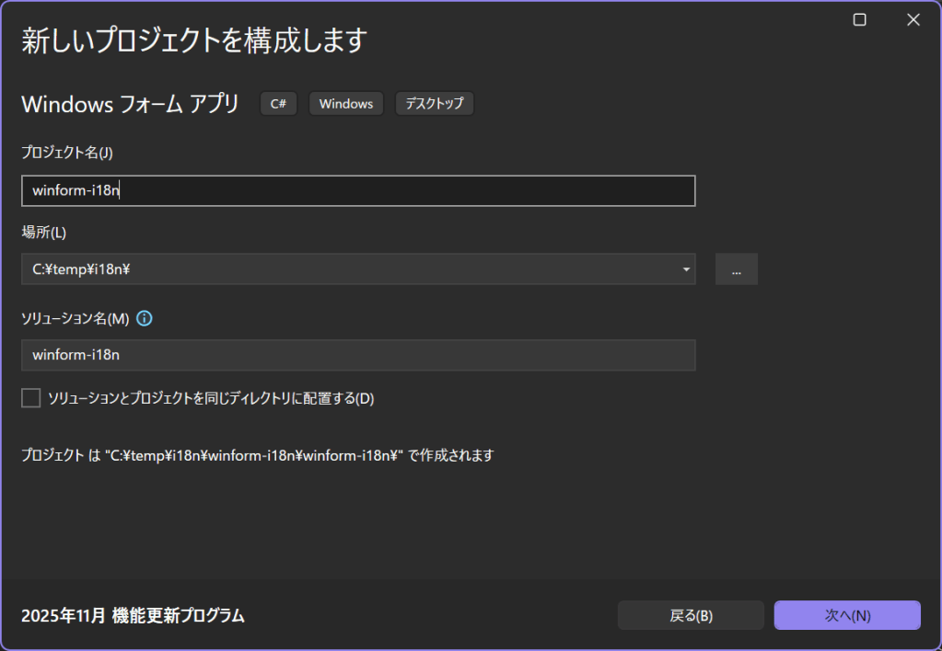
Task: Click the ソリューションとプロジェクトを同じディレクトリに配置する label
Action: pos(211,398)
